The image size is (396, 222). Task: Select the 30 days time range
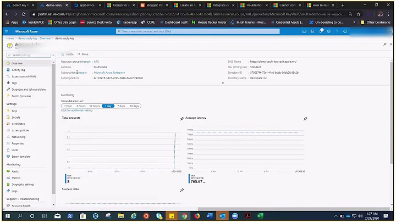[134, 106]
